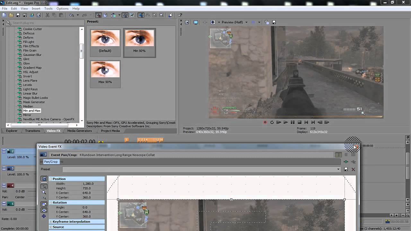The height and width of the screenshot is (231, 411).
Task: Click the Pan/Crop button in FX chain
Action: [x=51, y=162]
